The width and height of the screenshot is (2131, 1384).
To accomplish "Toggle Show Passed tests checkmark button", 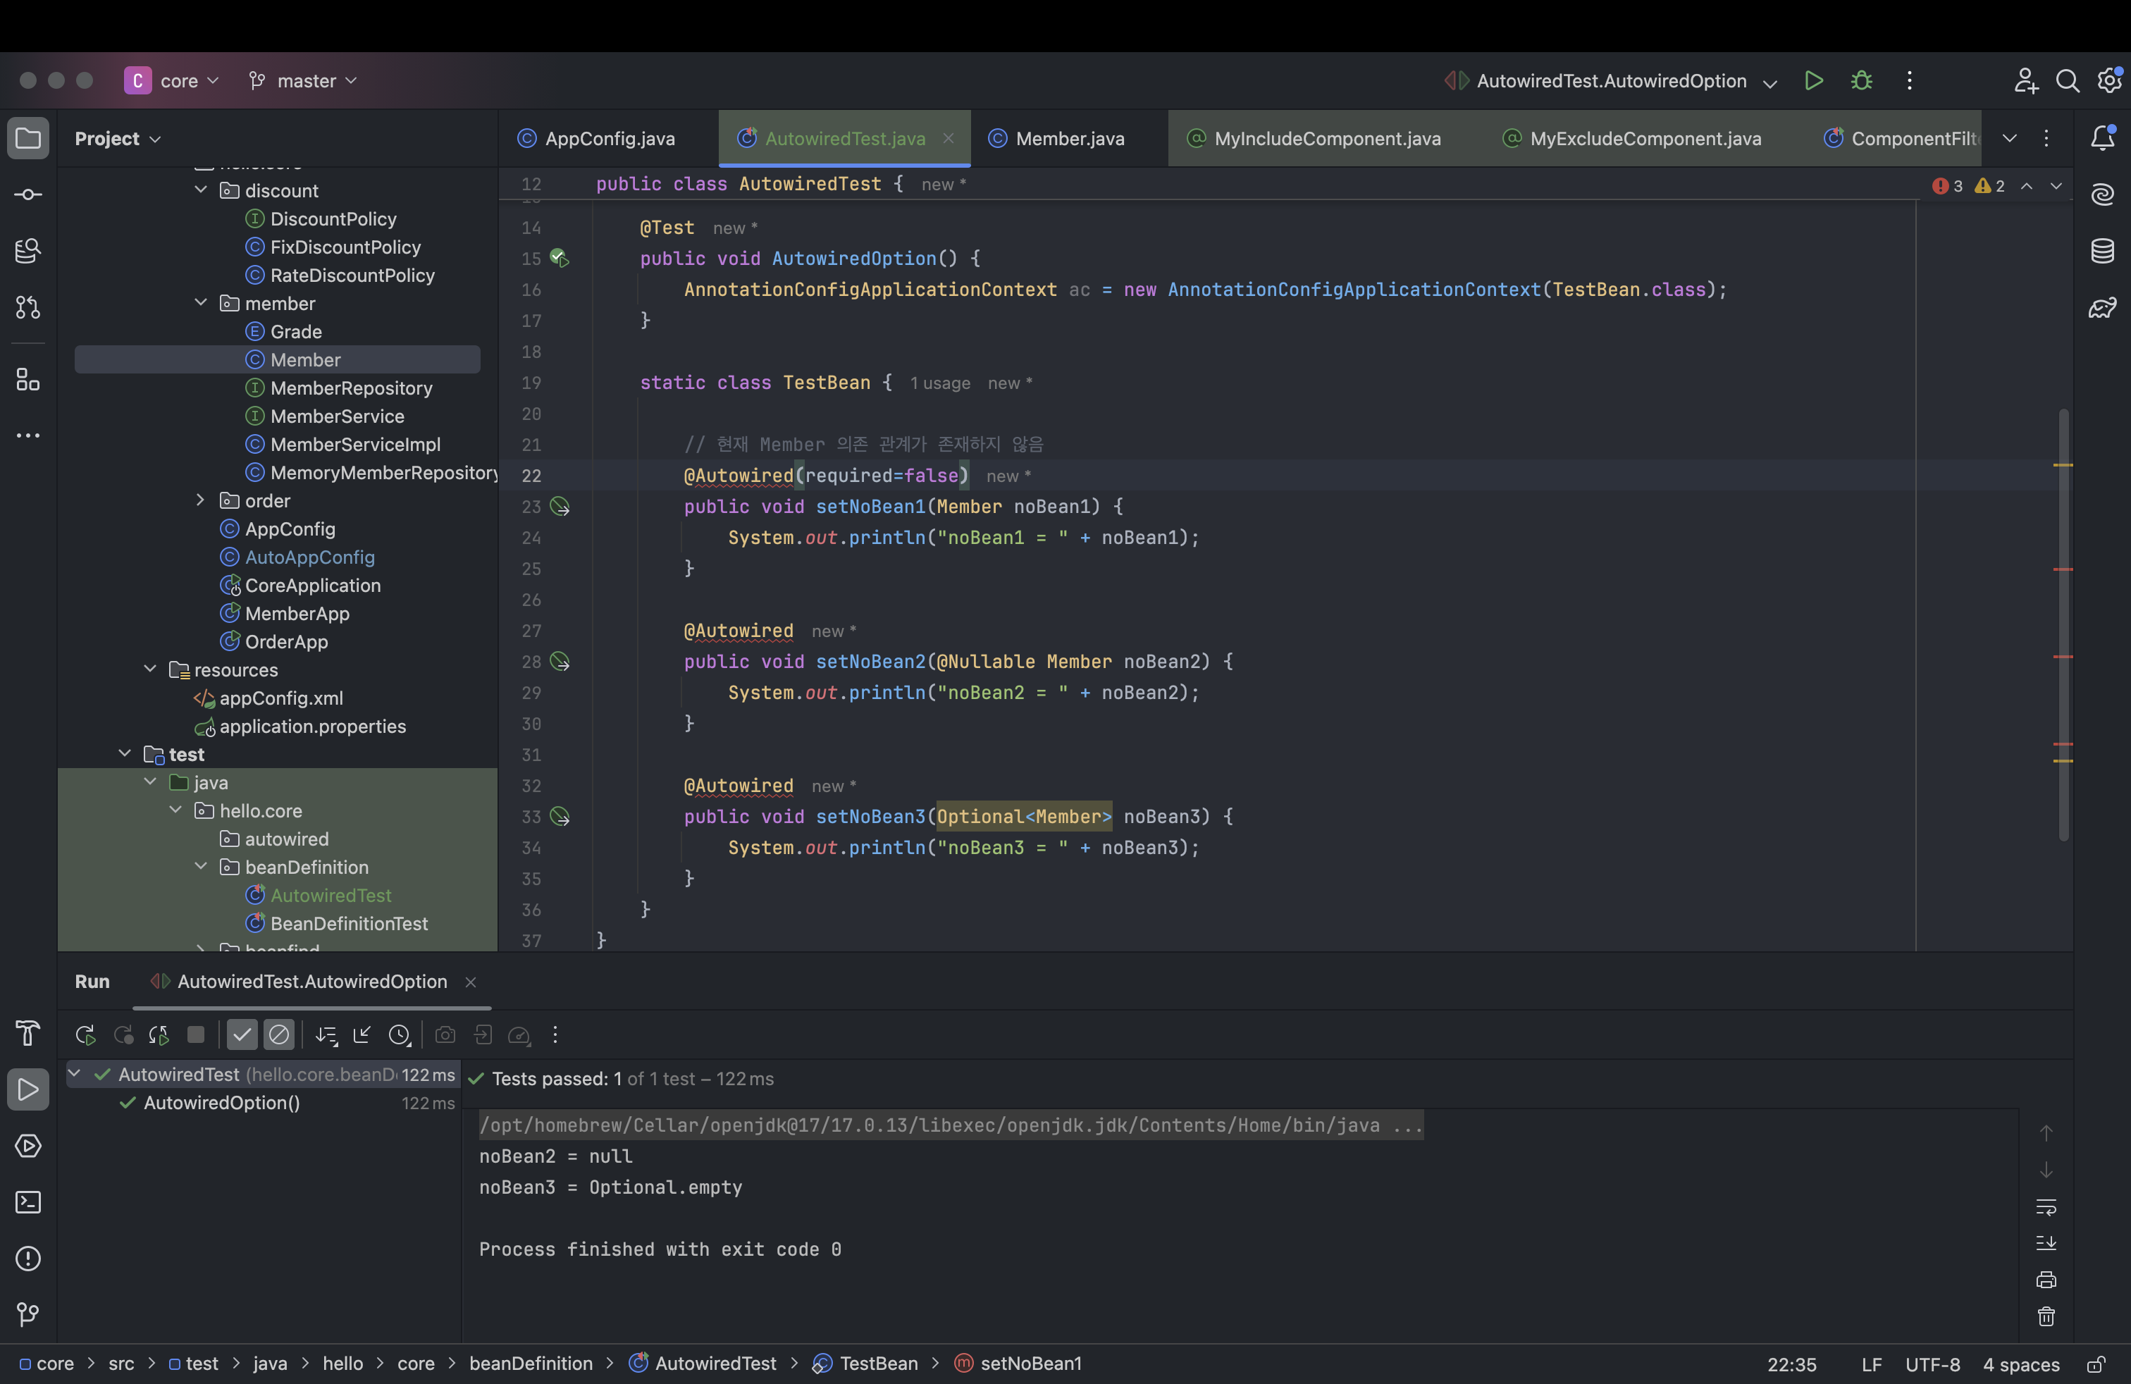I will (x=242, y=1035).
